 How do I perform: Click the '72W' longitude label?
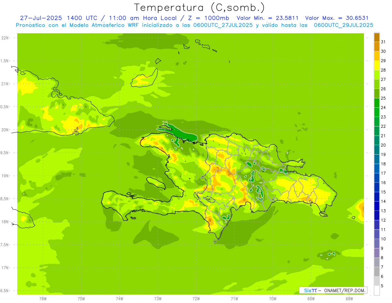pyautogui.click(x=196, y=299)
